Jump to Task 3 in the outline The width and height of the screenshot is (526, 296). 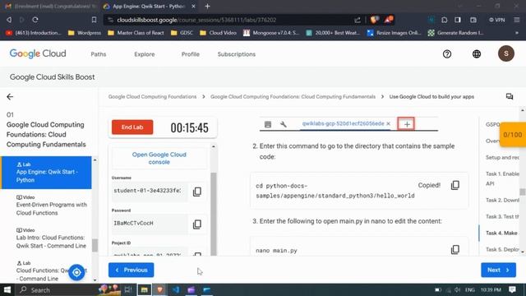point(502,216)
